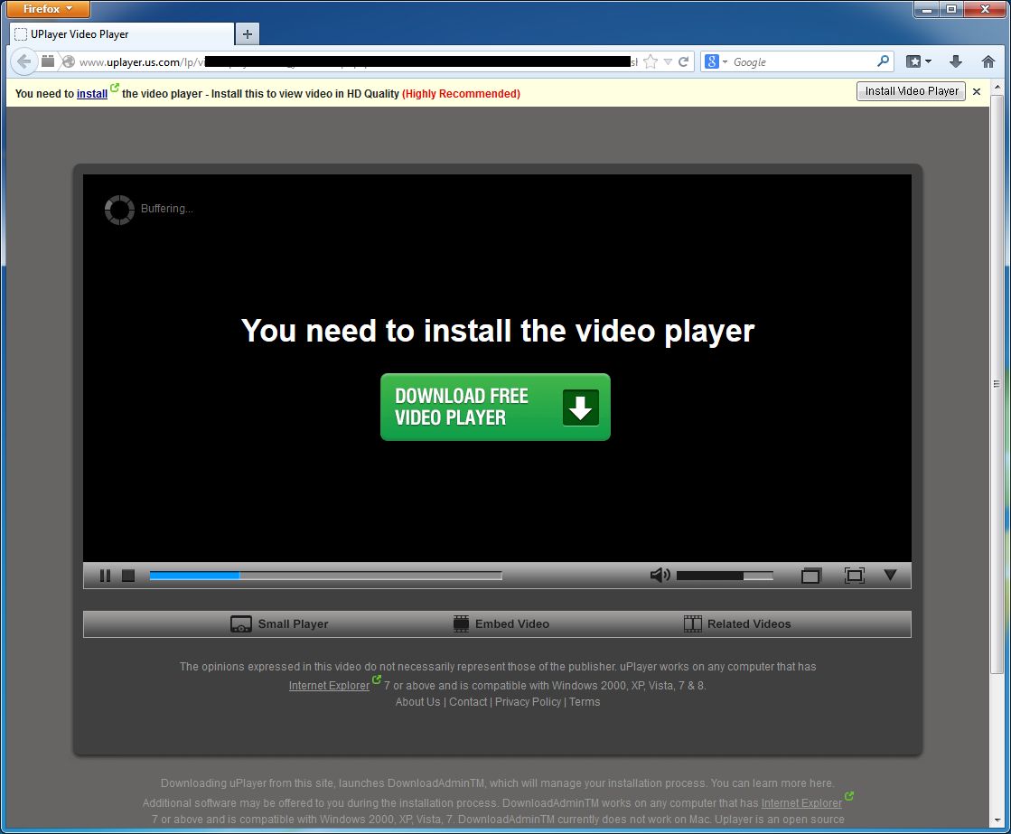Open the Internet Explorer link in disclaimer

click(x=329, y=685)
